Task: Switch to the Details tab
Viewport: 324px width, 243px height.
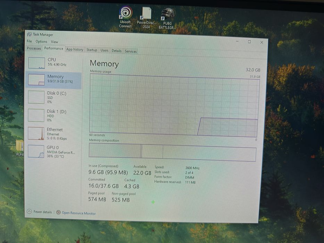Action: tap(117, 51)
